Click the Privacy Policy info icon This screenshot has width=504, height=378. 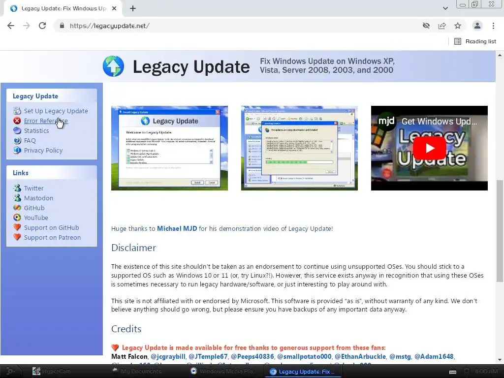click(x=17, y=150)
